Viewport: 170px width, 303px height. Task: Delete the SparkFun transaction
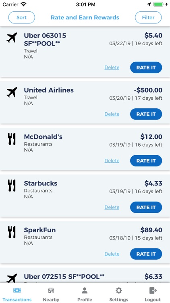click(112, 254)
